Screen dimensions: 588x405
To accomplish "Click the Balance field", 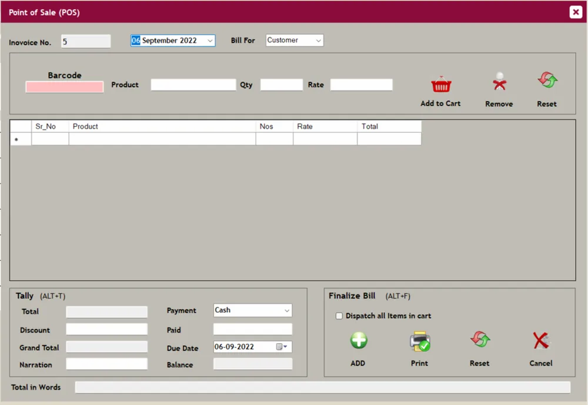I will click(x=253, y=364).
